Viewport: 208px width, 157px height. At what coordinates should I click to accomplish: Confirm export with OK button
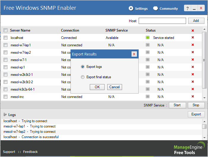(x=97, y=87)
